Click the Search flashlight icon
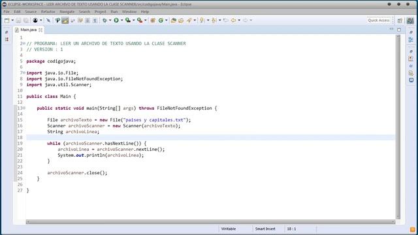Image resolution: width=418 pixels, height=235 pixels. coord(189,20)
